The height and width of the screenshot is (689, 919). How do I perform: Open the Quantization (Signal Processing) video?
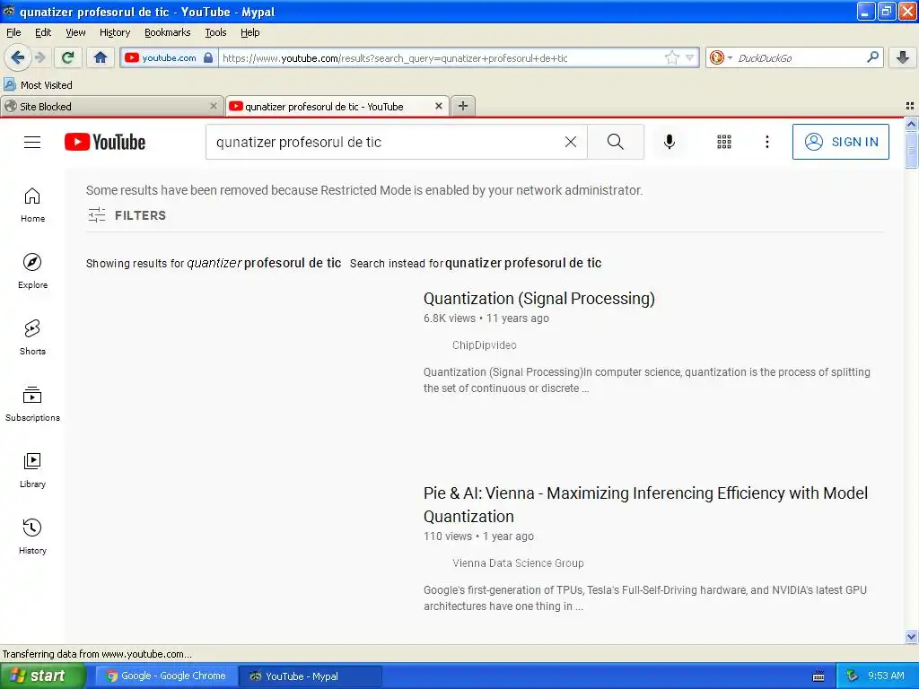tap(538, 298)
